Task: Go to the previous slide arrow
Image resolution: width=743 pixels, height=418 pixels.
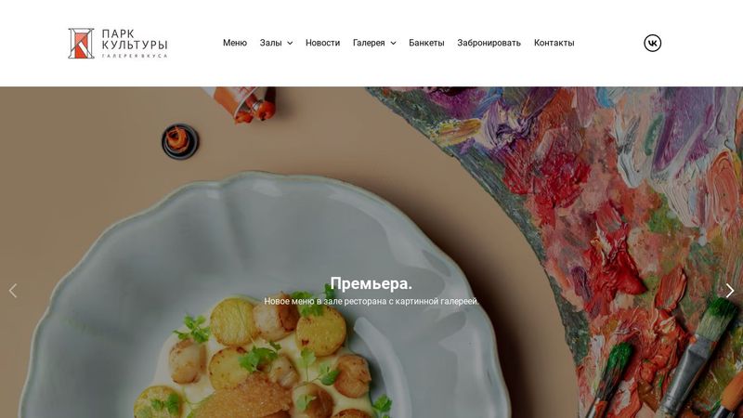Action: pyautogui.click(x=13, y=291)
